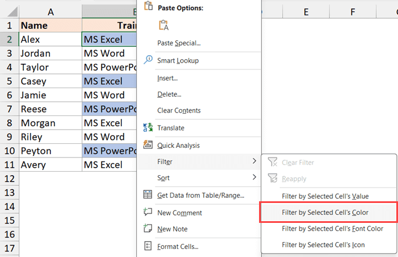The image size is (398, 257).
Task: Click cell containing Peyton
Action: 51,151
